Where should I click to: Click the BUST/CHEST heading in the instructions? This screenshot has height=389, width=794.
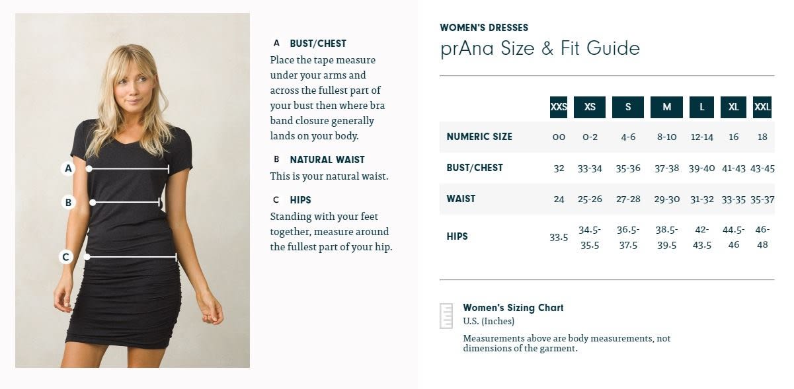pos(318,44)
